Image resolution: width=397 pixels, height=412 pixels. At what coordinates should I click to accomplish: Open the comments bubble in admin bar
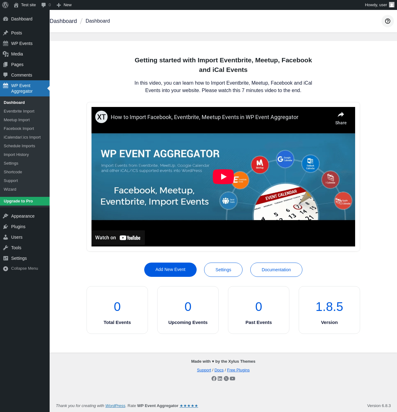coord(43,5)
